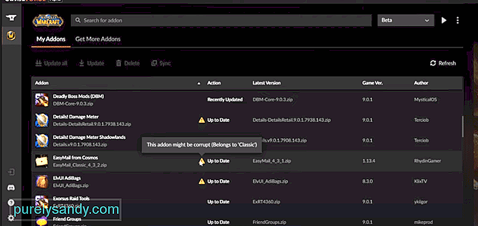
Task: Click the Details! Damage Meter addon thumbnail
Action: pyautogui.click(x=42, y=120)
